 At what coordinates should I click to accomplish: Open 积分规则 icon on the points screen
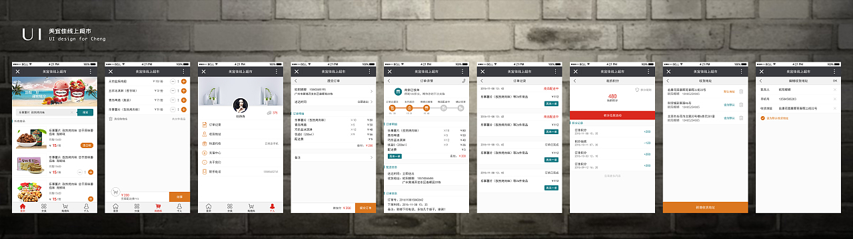pyautogui.click(x=636, y=90)
